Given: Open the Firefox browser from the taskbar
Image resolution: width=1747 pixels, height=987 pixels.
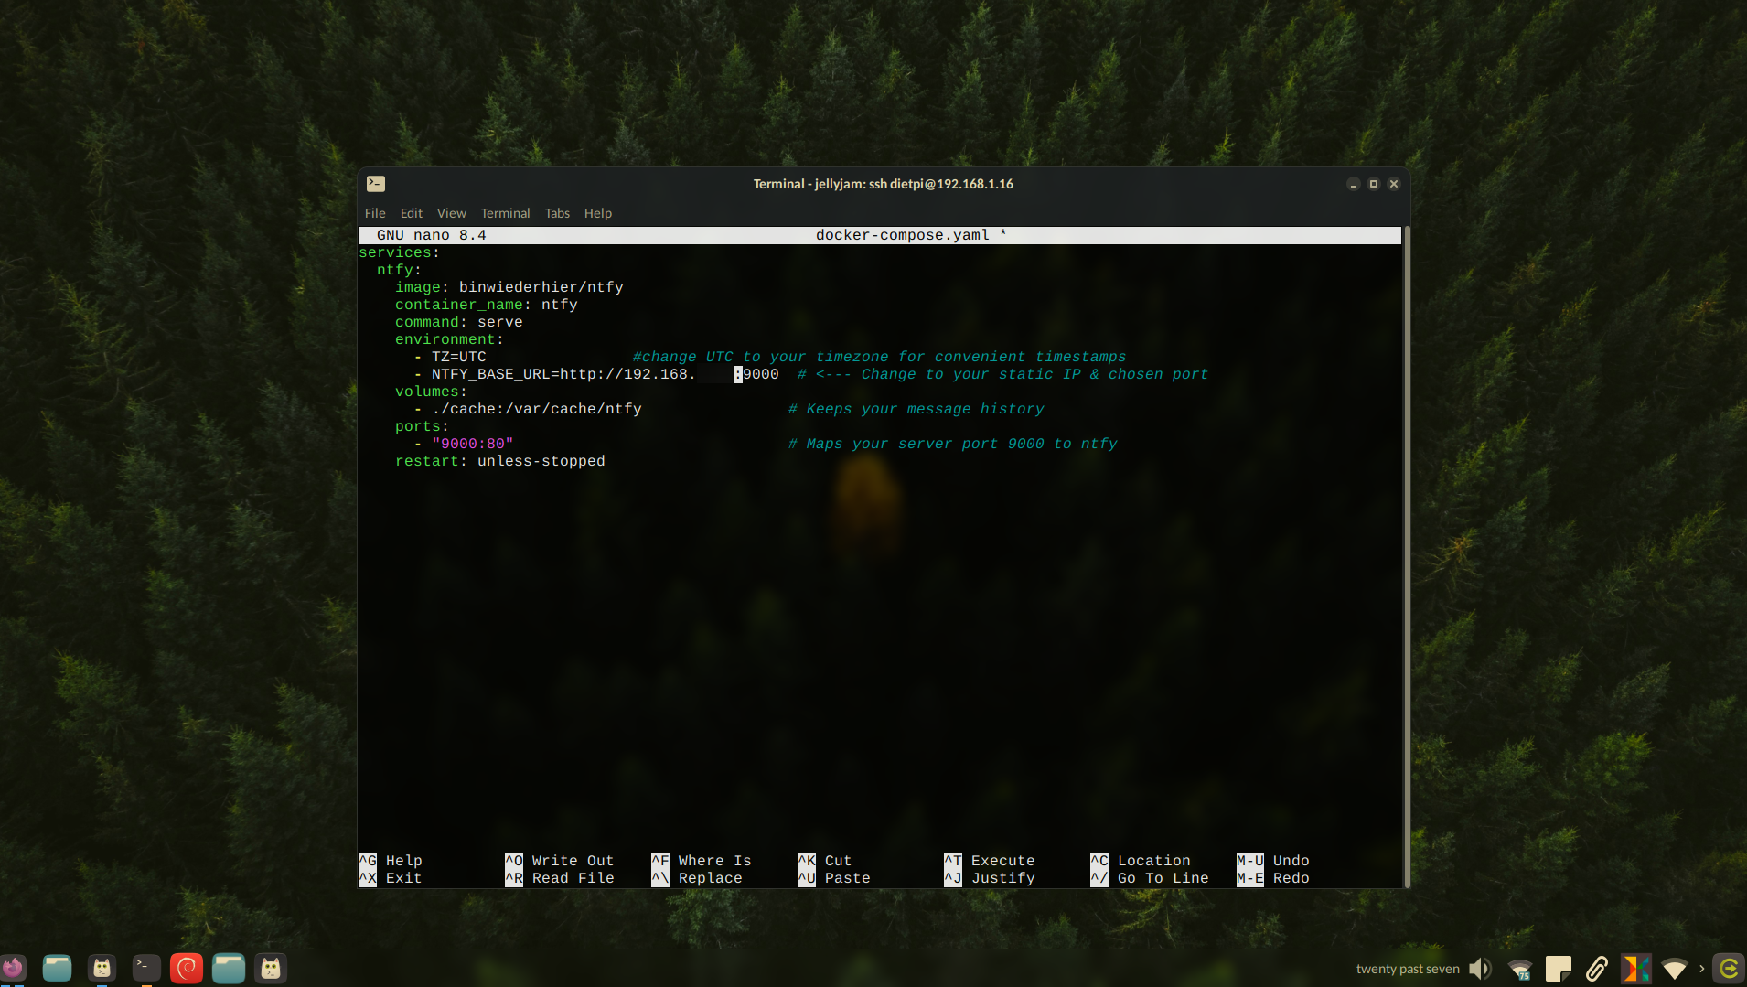Looking at the screenshot, I should pyautogui.click(x=13, y=968).
